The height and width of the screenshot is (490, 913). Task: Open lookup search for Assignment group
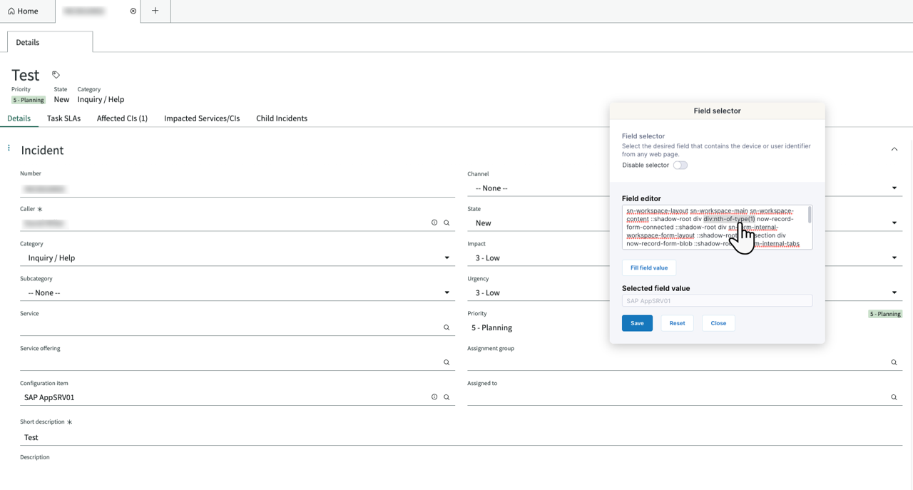894,362
